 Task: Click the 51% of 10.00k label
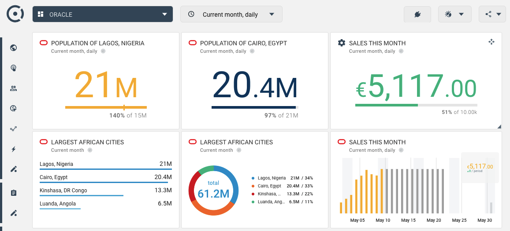[460, 112]
